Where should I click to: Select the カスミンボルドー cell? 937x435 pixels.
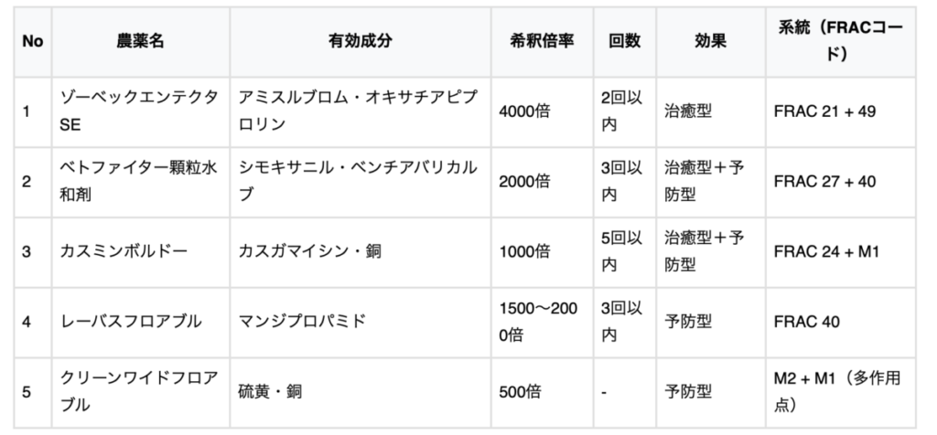click(140, 252)
